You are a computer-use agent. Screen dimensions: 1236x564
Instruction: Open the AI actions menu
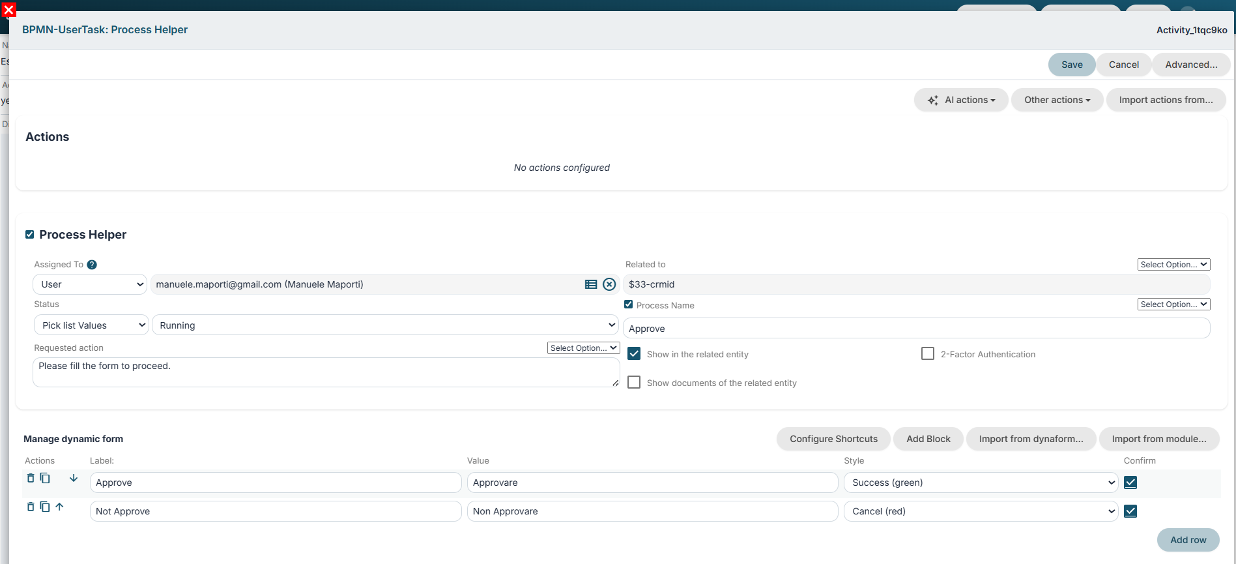point(961,100)
